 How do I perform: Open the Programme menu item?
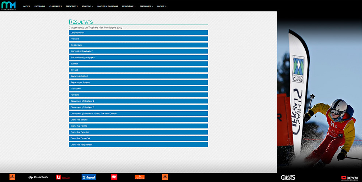click(40, 6)
